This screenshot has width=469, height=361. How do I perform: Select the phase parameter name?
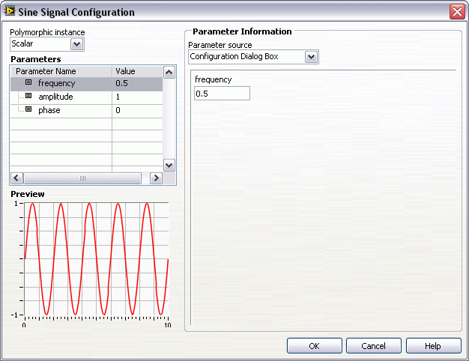[x=49, y=110]
